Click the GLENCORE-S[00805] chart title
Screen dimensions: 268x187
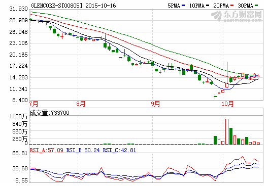point(56,6)
